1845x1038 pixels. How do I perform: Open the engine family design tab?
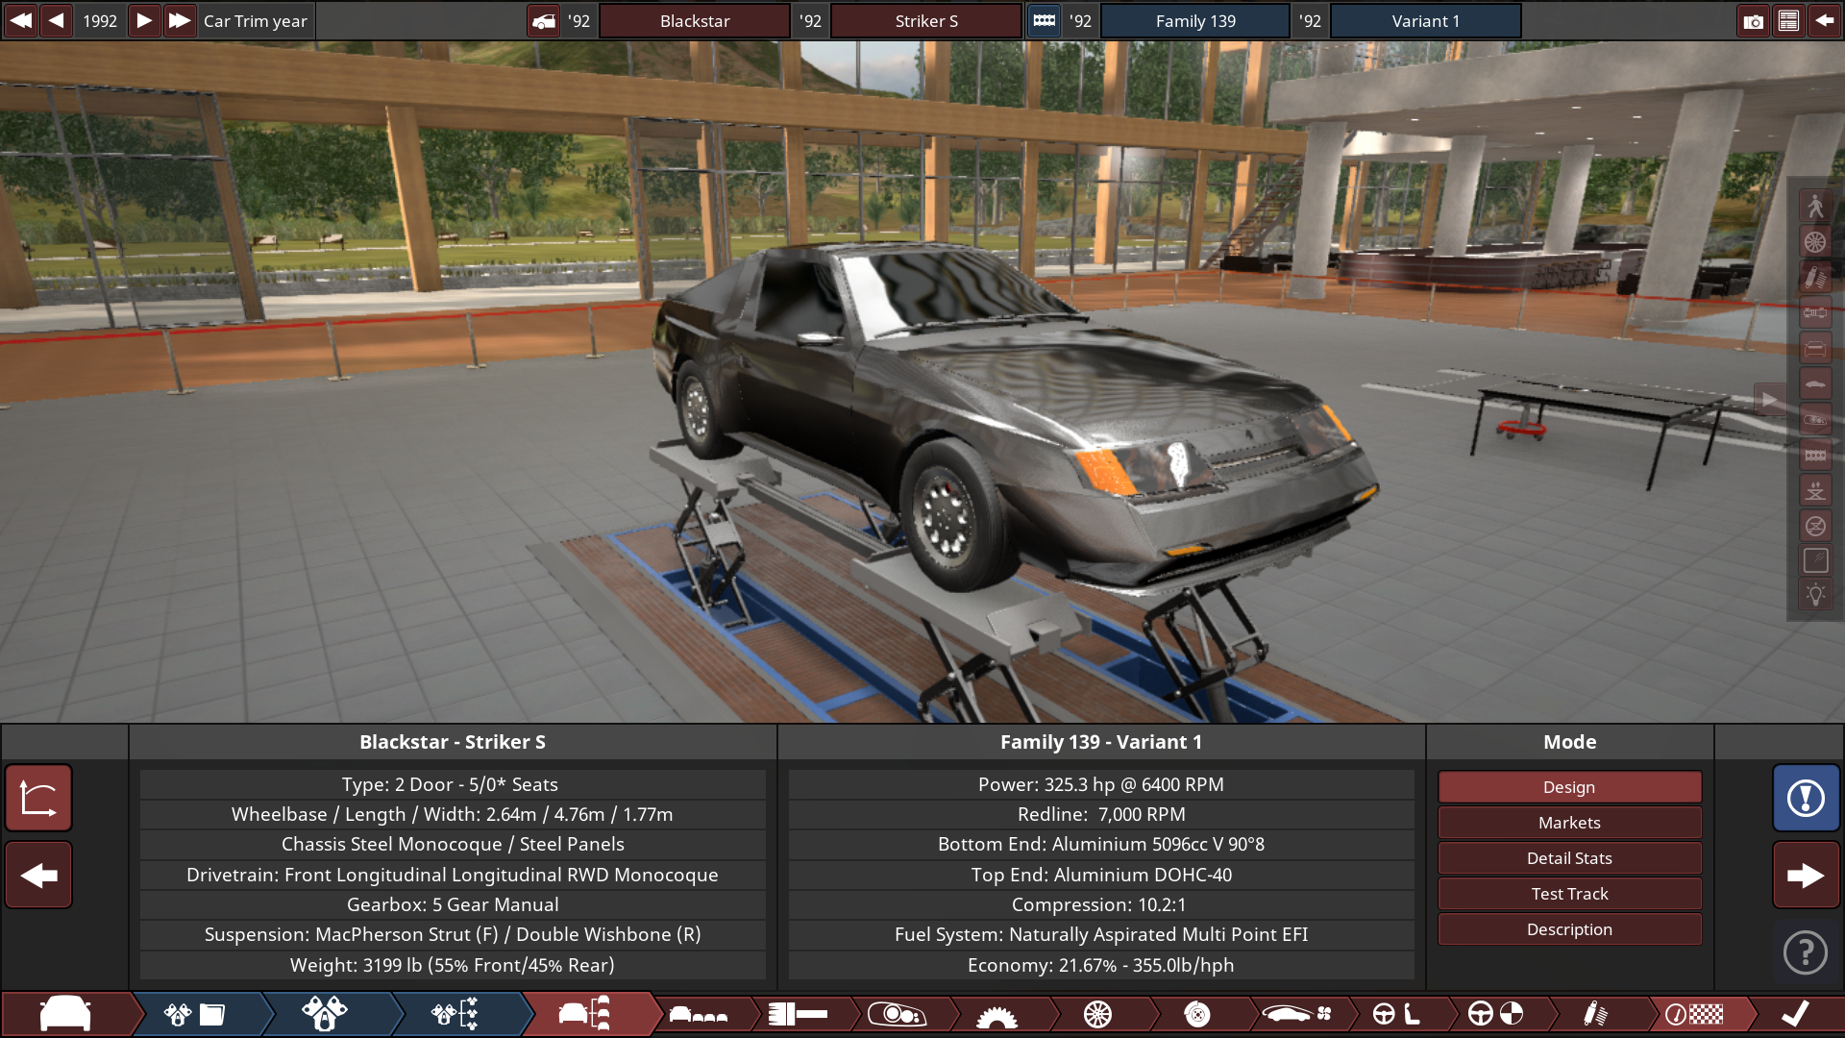click(195, 1014)
